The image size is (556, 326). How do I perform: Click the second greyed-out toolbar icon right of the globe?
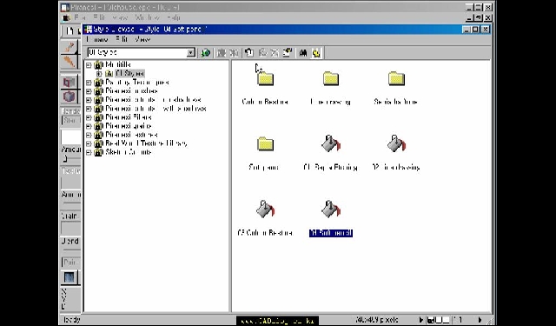[234, 53]
